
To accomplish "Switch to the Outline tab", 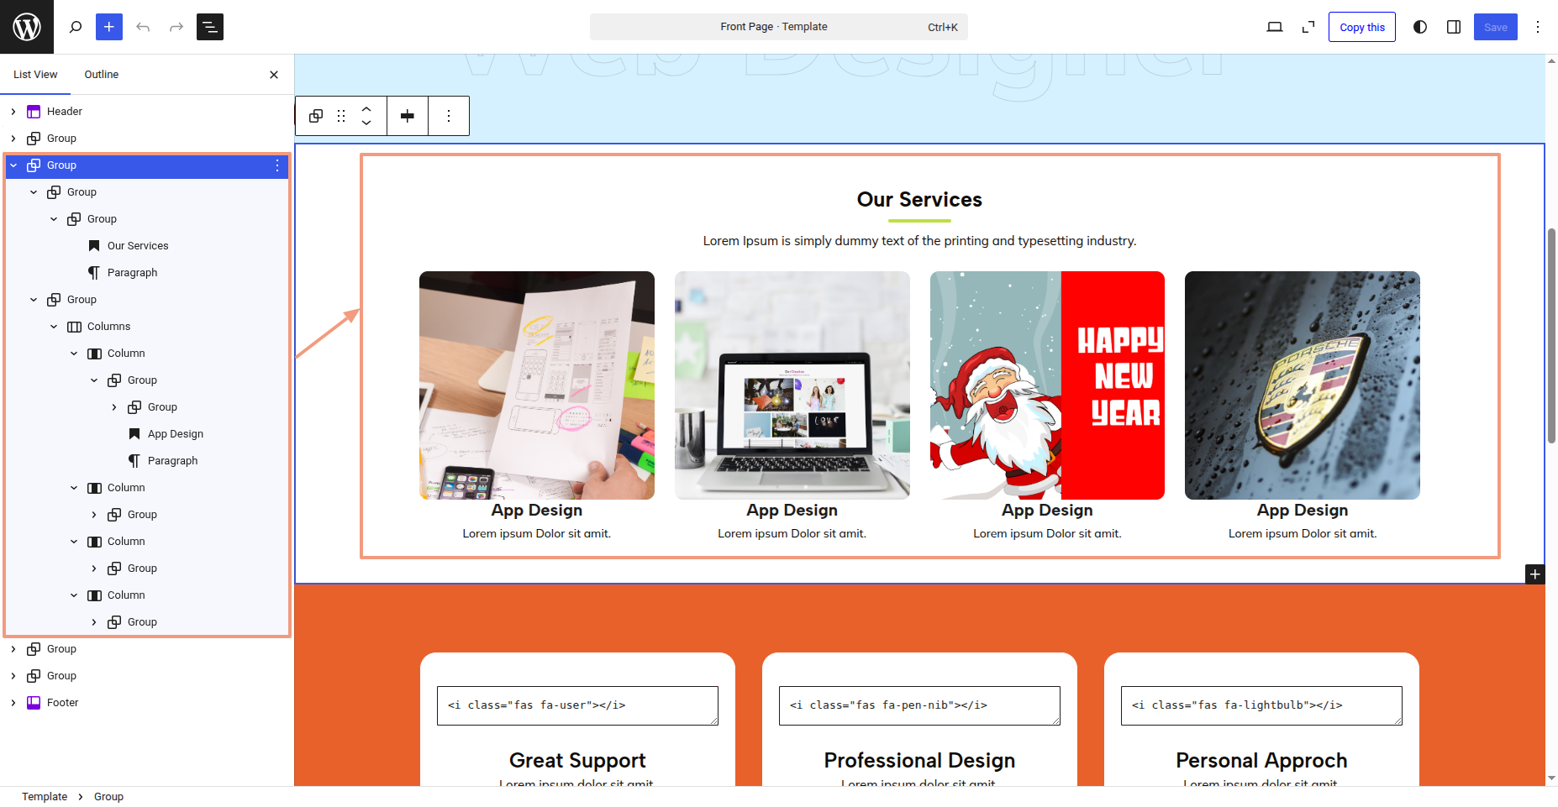I will point(102,75).
